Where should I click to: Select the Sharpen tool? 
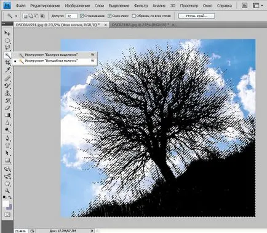click(7, 123)
